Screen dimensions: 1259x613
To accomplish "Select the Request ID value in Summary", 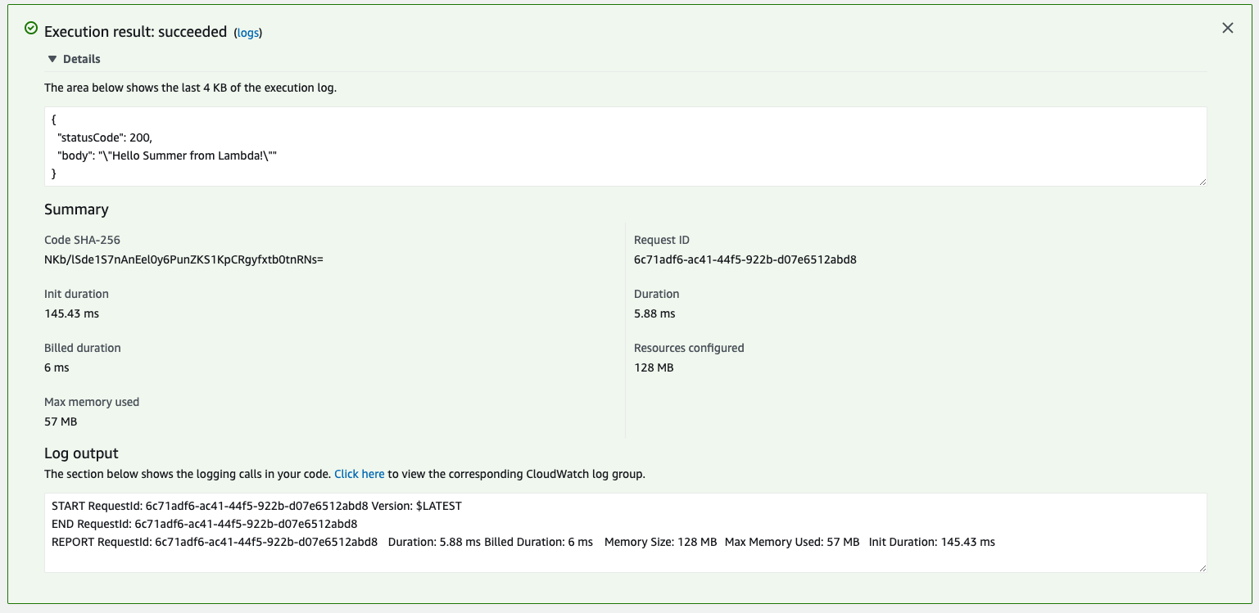I will coord(745,259).
